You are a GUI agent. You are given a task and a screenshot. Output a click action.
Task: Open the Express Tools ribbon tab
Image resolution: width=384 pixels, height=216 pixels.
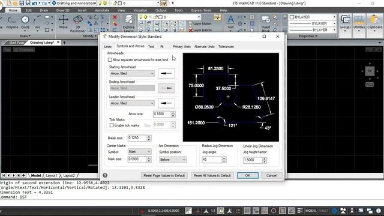tap(201, 10)
